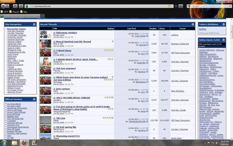Click the Firefox taskbar icon
The image size is (233, 146).
(x=24, y=143)
